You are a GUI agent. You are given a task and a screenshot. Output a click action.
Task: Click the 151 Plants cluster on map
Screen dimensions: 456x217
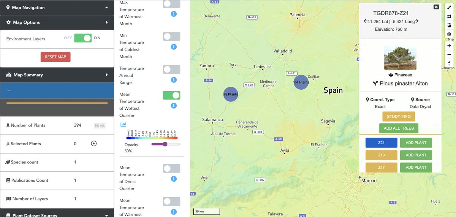click(x=301, y=82)
